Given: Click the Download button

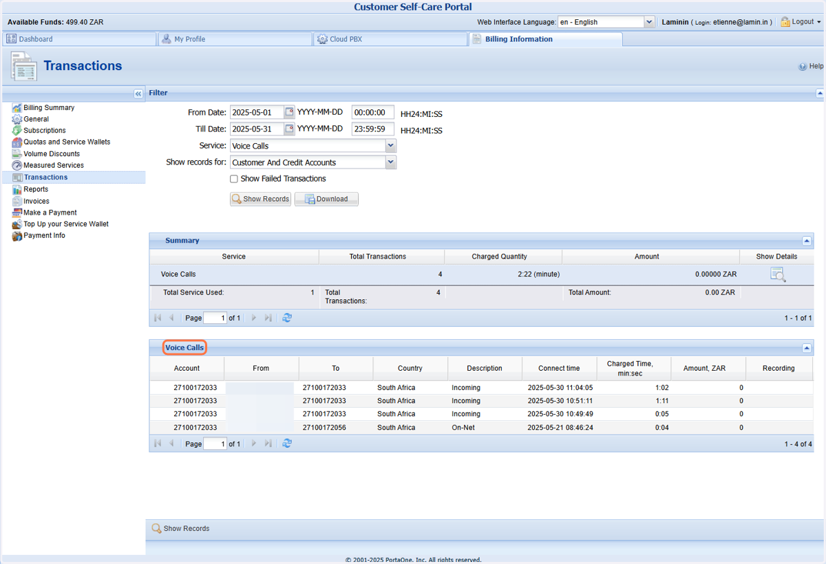Looking at the screenshot, I should click(x=326, y=199).
